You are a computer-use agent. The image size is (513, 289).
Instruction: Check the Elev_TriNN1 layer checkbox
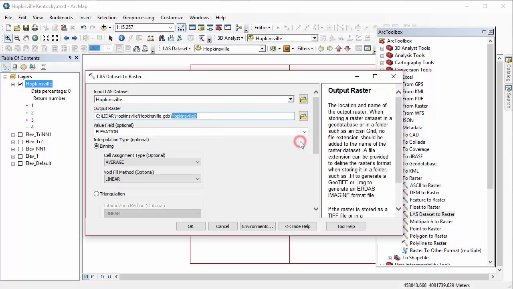click(20, 134)
